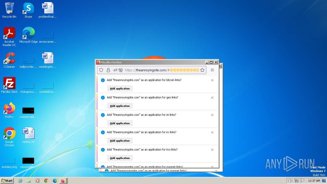Launch Internet Explorer from the taskbar
The width and height of the screenshot is (327, 184).
point(20,181)
